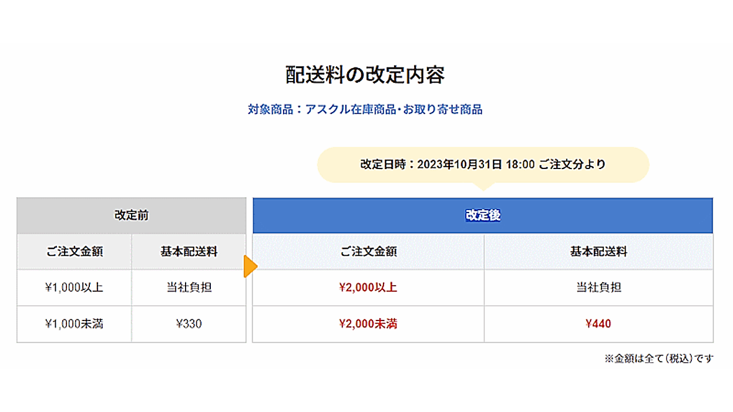Click the 配送料の改定内容 heading

pos(365,75)
